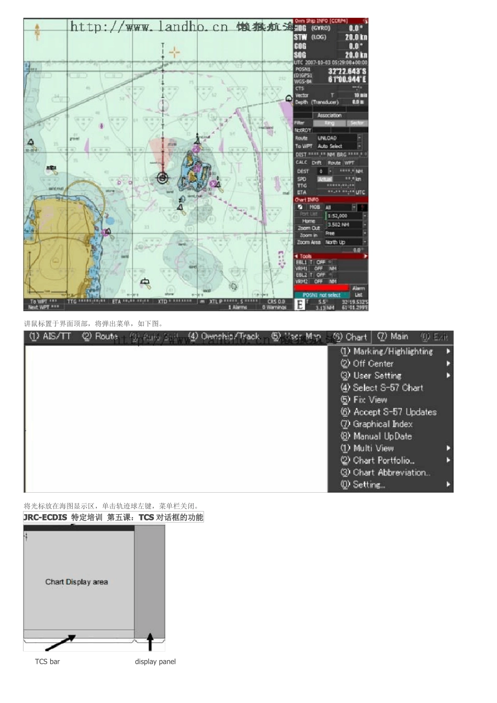The image size is (497, 703).
Task: Click the Zoom Out button
Action: pyautogui.click(x=309, y=228)
